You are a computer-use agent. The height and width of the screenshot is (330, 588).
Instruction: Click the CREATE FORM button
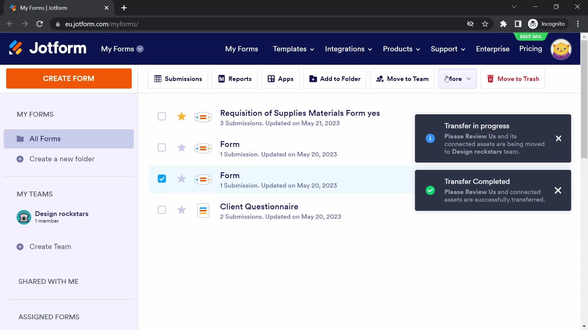coord(69,79)
